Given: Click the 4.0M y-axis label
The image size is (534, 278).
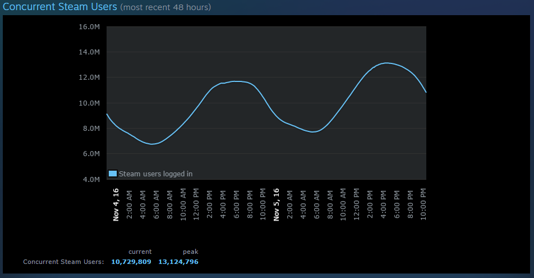Looking at the screenshot, I should [91, 179].
